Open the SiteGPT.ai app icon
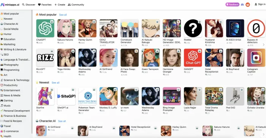The width and height of the screenshot is (266, 138). coord(66,96)
